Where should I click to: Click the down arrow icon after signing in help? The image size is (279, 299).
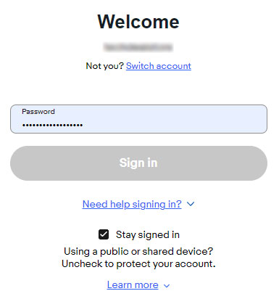tap(191, 204)
